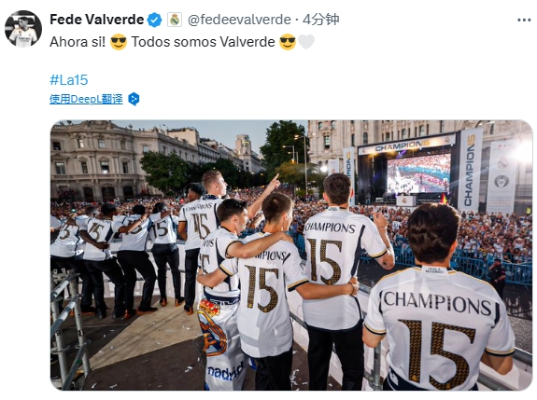Click the "4分钟" post timestamp
Screen dimensions: 537x400
point(321,20)
